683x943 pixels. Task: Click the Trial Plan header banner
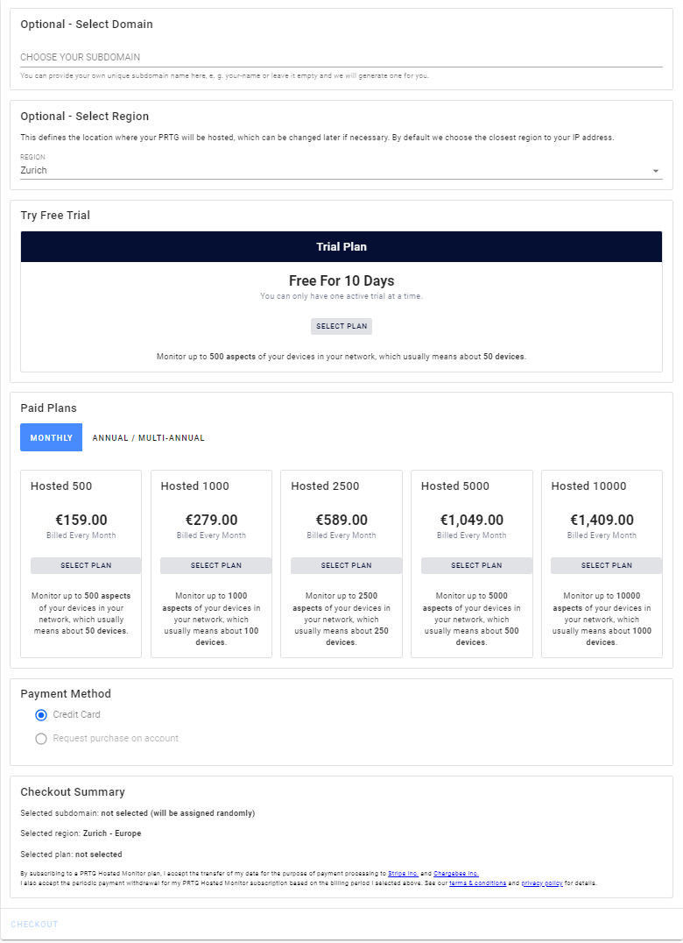pos(341,246)
